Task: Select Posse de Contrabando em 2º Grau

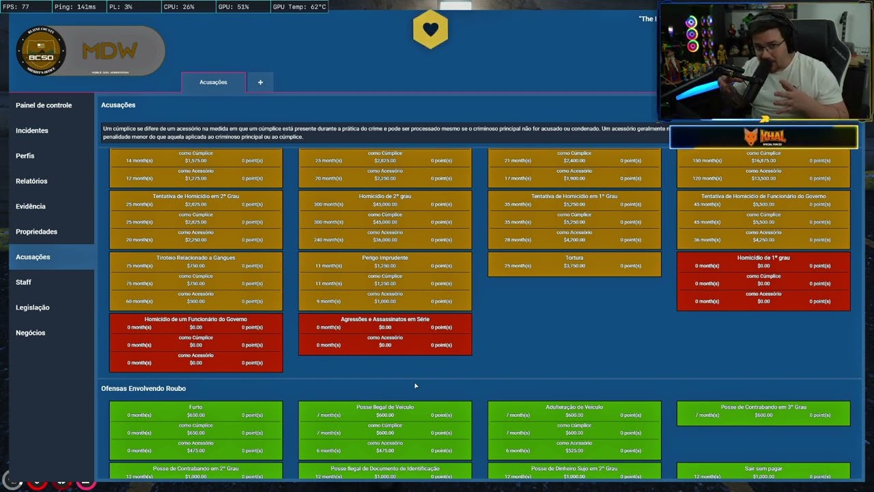Action: (x=196, y=471)
